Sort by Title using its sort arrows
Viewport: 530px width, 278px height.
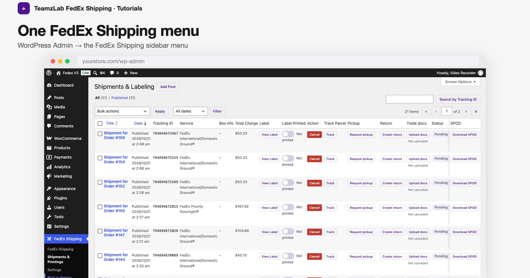click(117, 124)
